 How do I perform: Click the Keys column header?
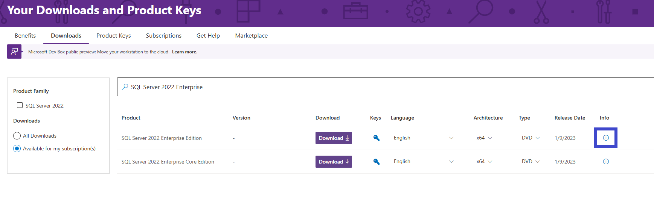[x=375, y=118]
